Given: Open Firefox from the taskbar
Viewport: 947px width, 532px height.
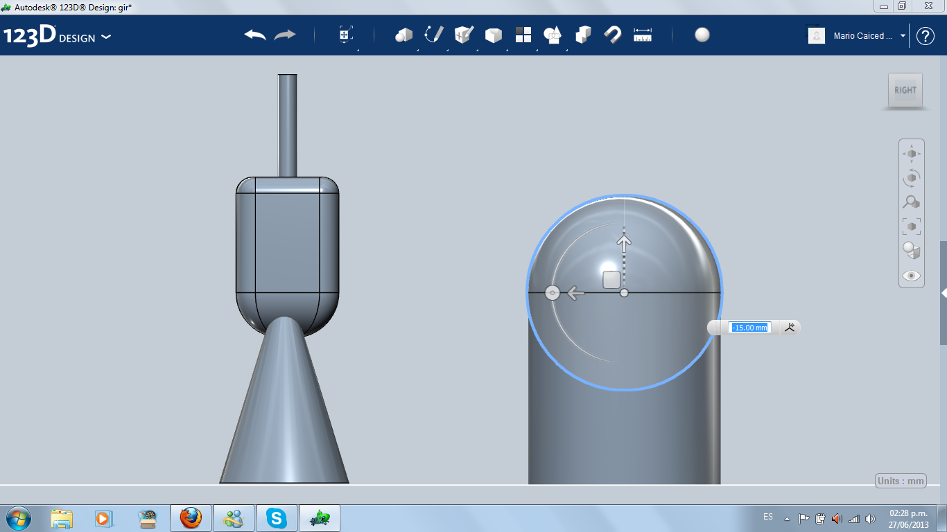Looking at the screenshot, I should 191,518.
